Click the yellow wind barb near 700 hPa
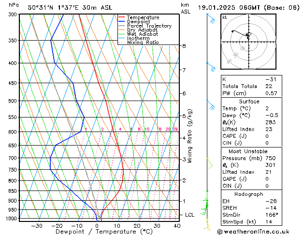The height and width of the screenshot is (235, 304). pyautogui.click(x=209, y=162)
